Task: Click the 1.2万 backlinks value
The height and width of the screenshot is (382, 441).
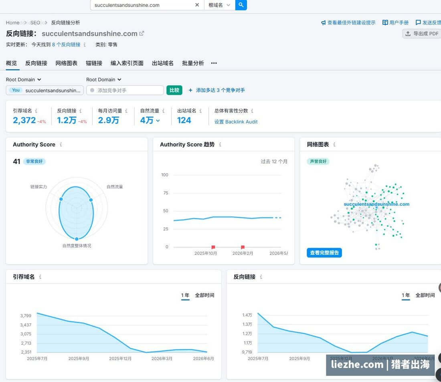Action: [x=67, y=120]
